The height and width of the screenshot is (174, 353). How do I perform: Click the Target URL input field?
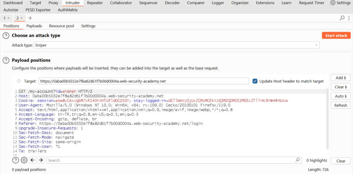pyautogui.click(x=143, y=81)
